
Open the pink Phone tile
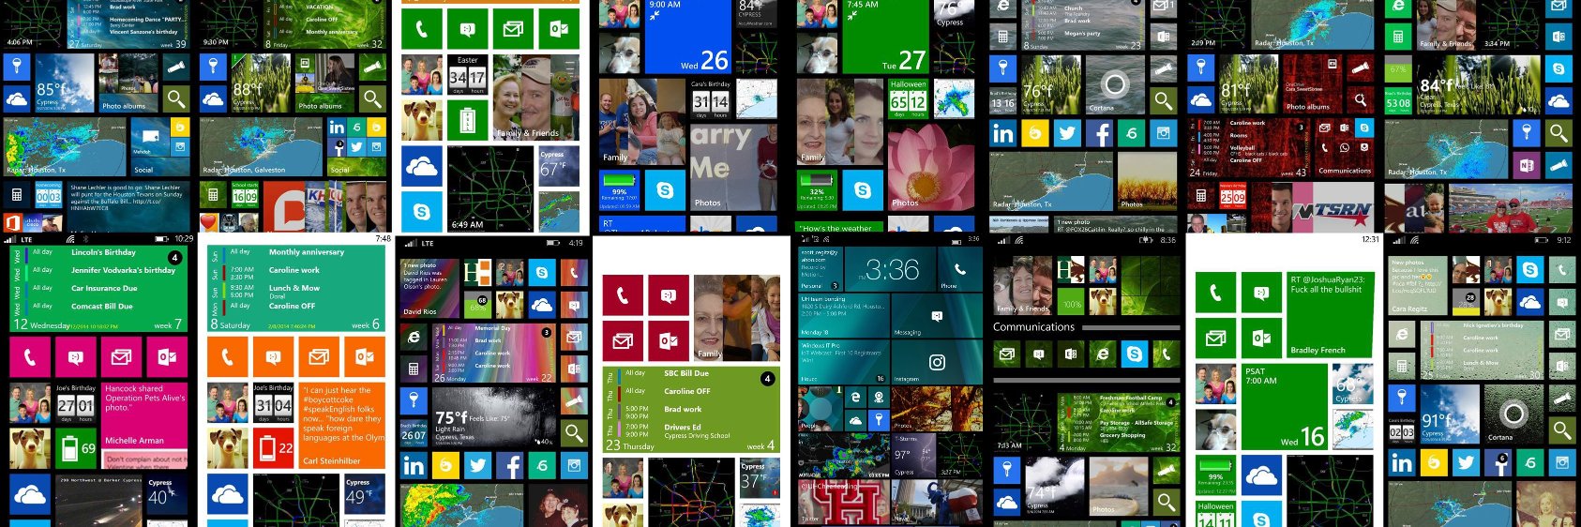point(30,357)
